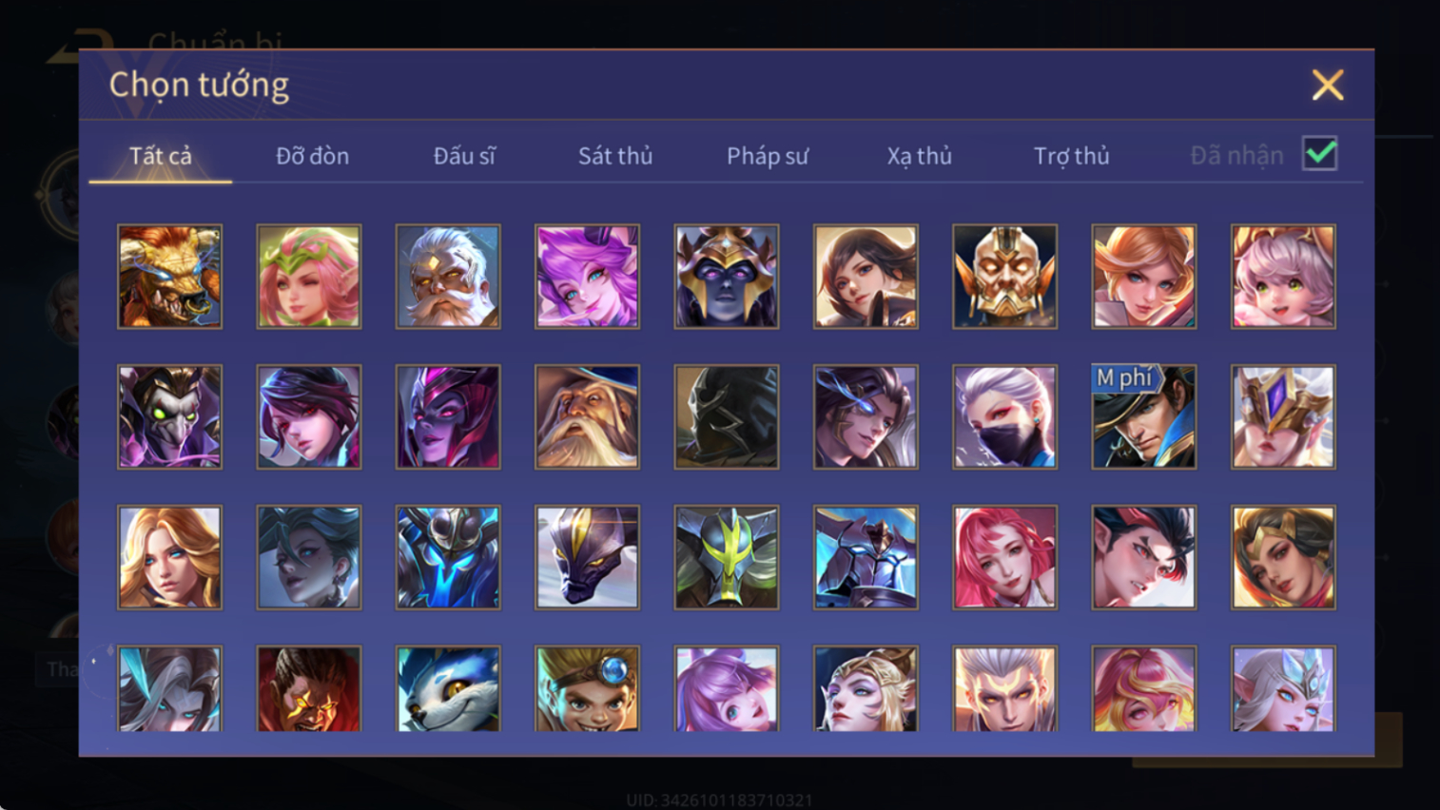
Task: Switch to the 'Xạ thủ' tab
Action: pyautogui.click(x=919, y=156)
